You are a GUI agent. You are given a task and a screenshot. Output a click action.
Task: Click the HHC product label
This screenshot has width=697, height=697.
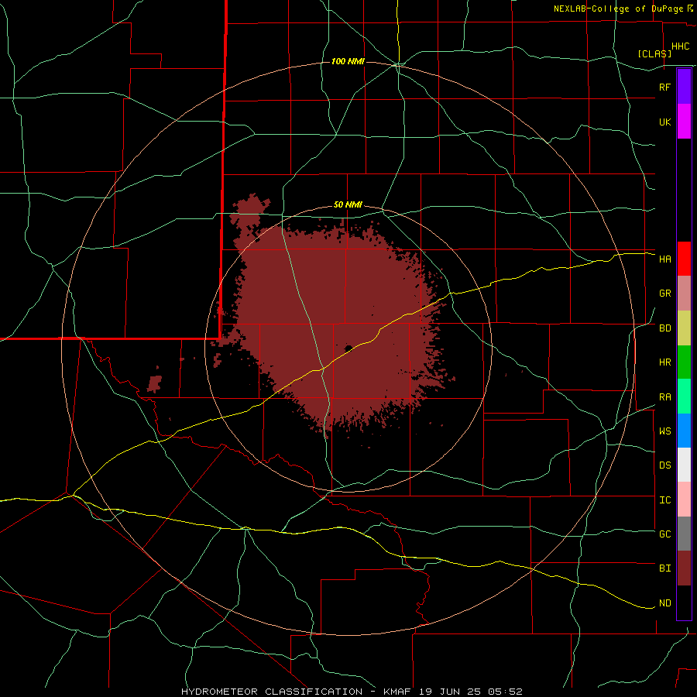[680, 46]
